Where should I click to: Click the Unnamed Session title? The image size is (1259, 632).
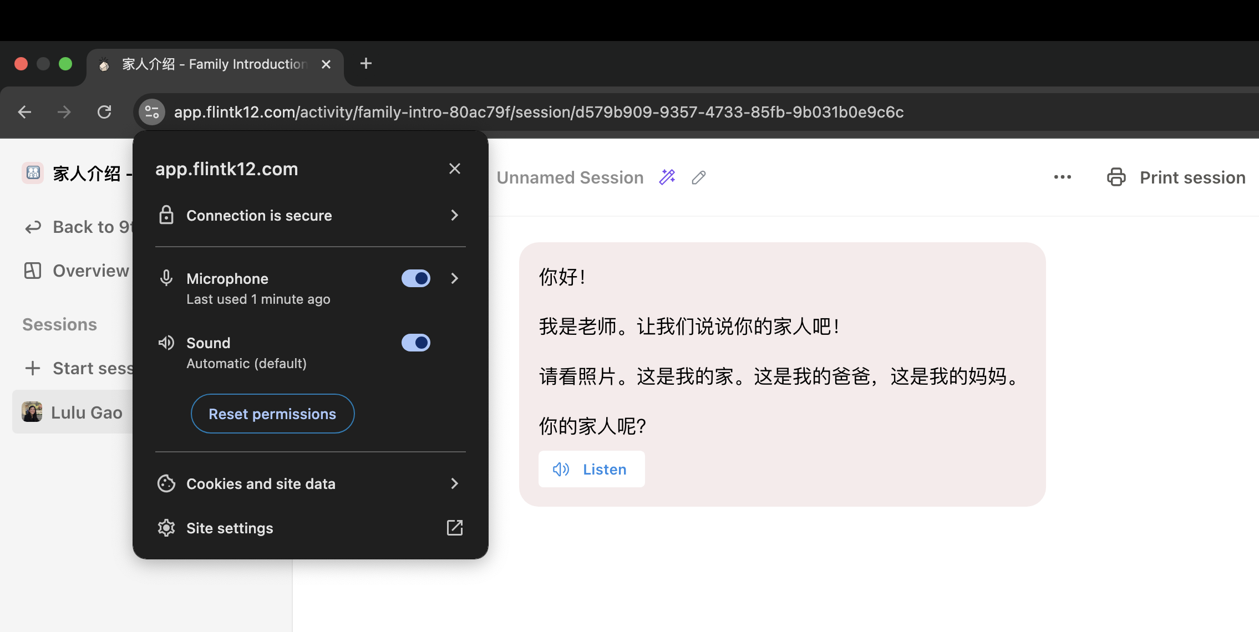570,177
